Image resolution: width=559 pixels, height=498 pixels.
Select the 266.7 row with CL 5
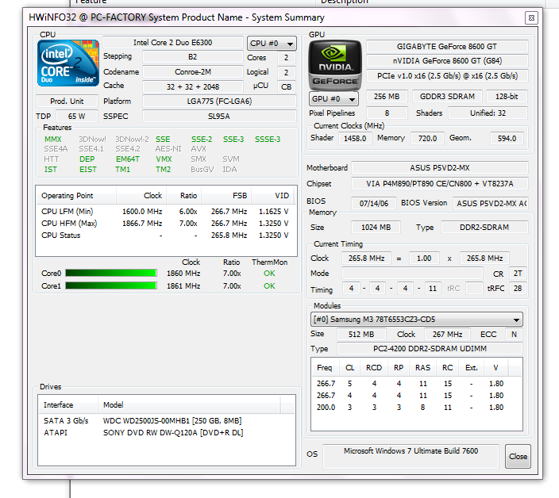pyautogui.click(x=416, y=383)
